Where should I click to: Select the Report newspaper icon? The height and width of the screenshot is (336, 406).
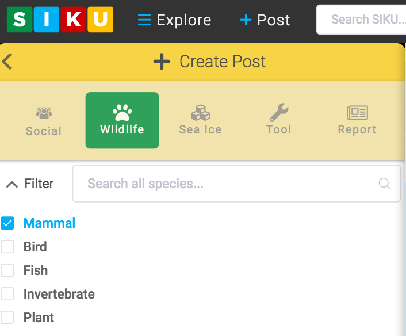click(x=357, y=112)
